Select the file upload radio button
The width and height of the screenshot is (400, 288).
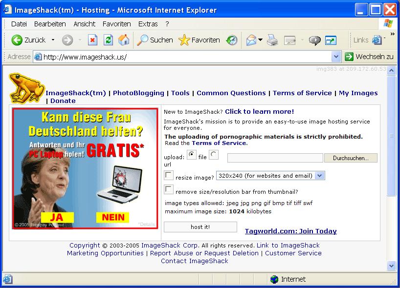191,155
